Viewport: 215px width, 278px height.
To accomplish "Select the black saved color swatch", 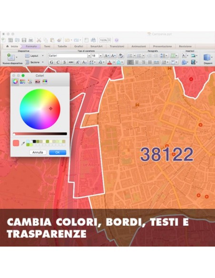I will 34,141.
